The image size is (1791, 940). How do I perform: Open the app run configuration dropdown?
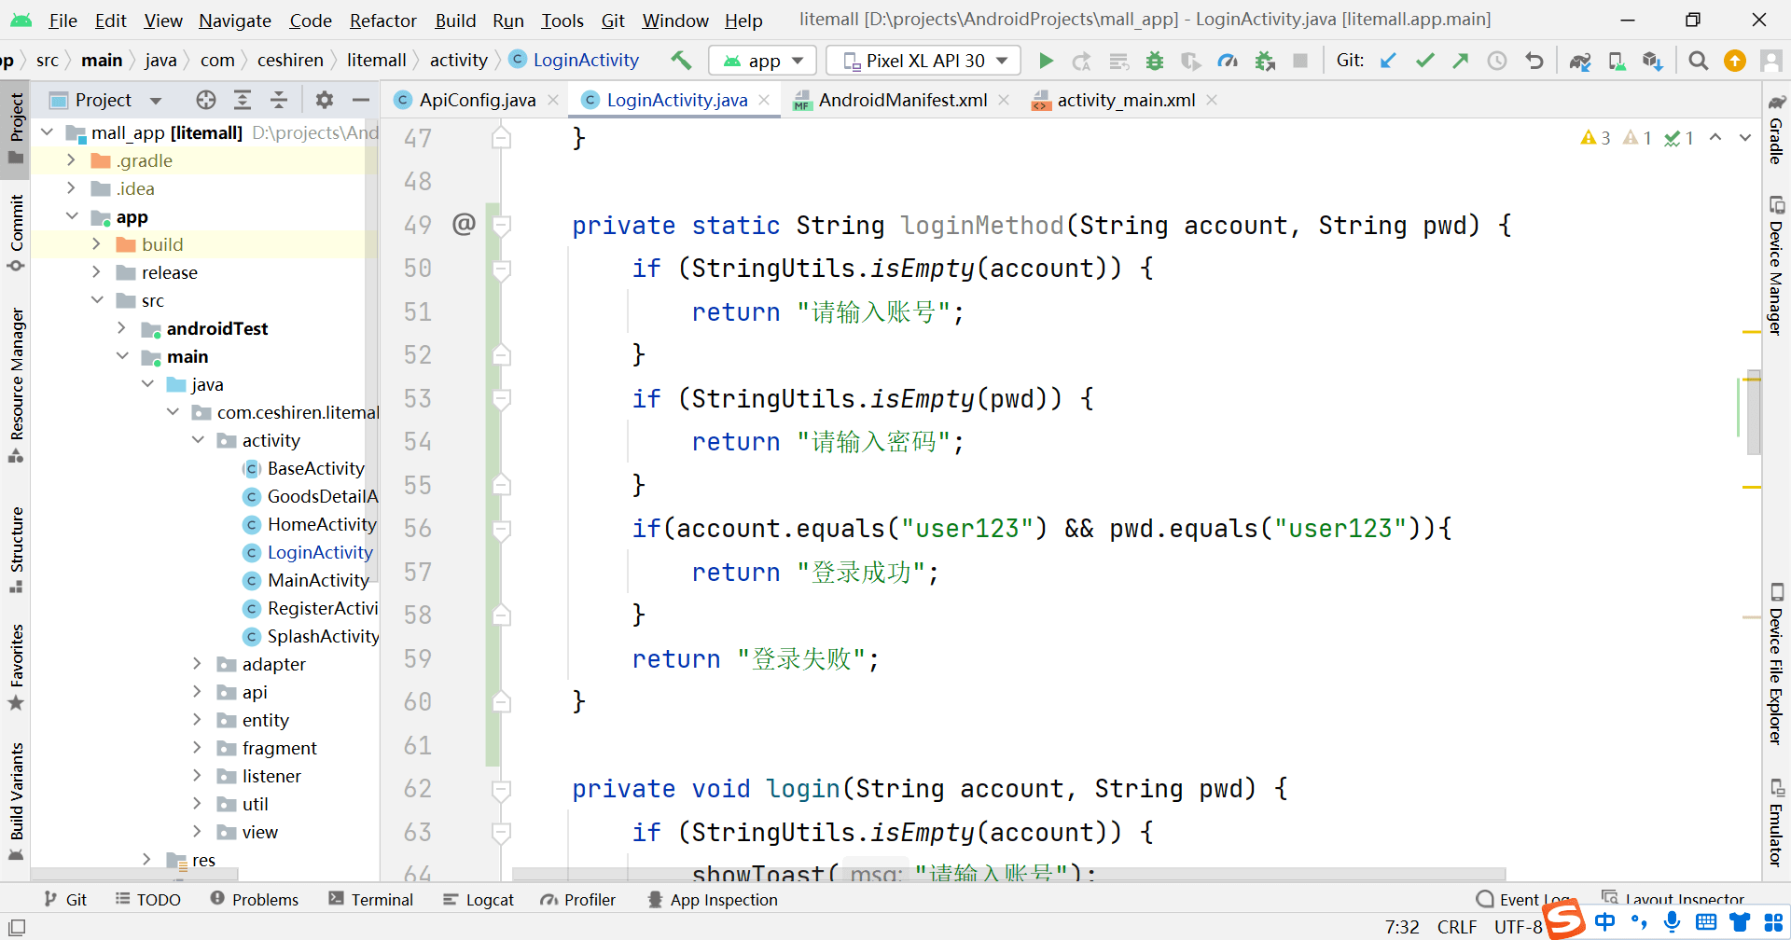coord(763,61)
